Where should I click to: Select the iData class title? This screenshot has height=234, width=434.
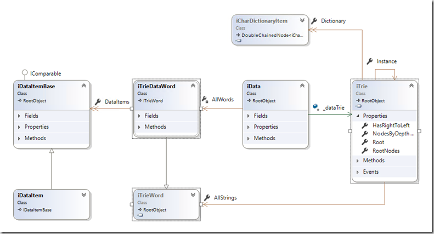(253, 86)
